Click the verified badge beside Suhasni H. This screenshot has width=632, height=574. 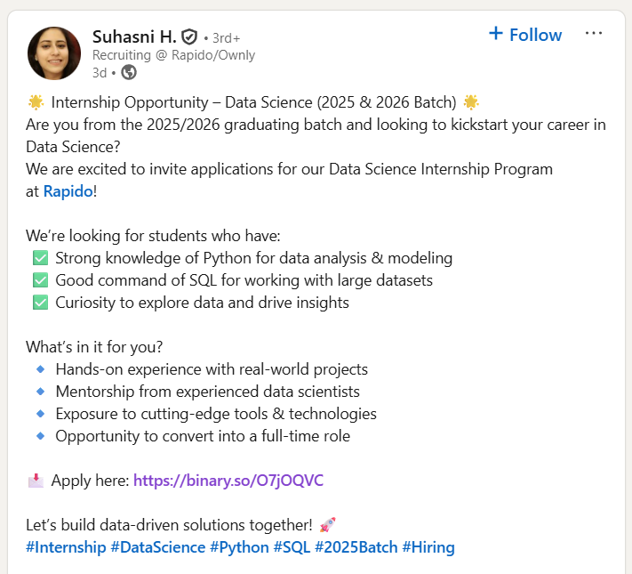pos(188,36)
